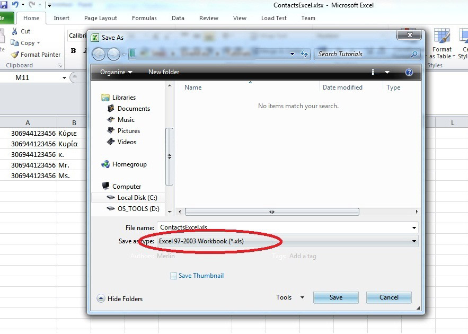Select column A header in the spreadsheet
This screenshot has width=468, height=334.
click(x=28, y=122)
